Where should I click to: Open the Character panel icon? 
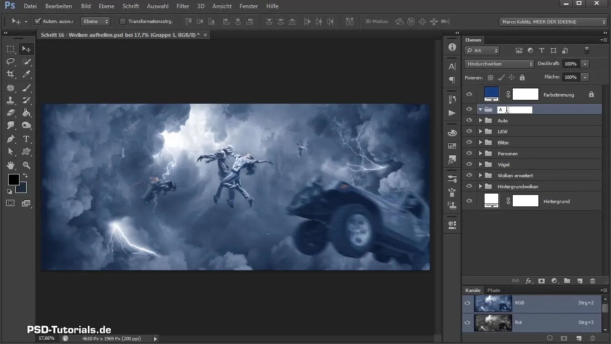452,67
